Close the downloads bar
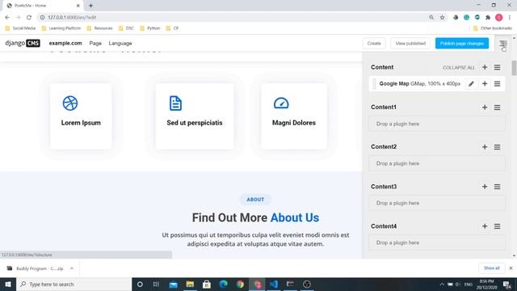 tap(511, 268)
